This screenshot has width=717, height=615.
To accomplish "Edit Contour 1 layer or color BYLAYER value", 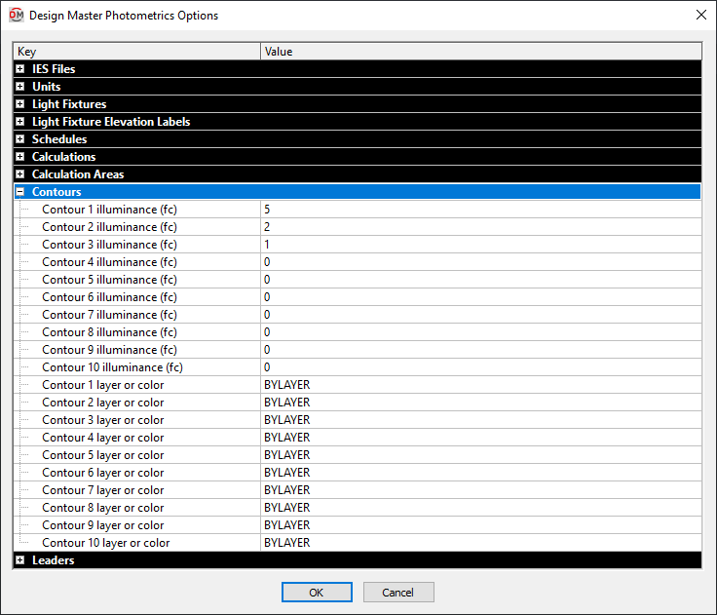I will click(481, 385).
